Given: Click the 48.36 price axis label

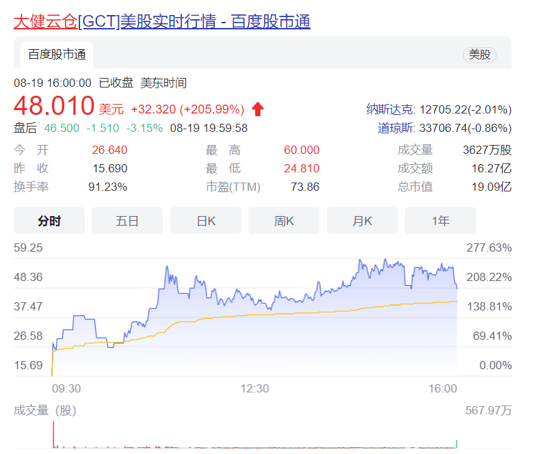Looking at the screenshot, I should pos(28,277).
